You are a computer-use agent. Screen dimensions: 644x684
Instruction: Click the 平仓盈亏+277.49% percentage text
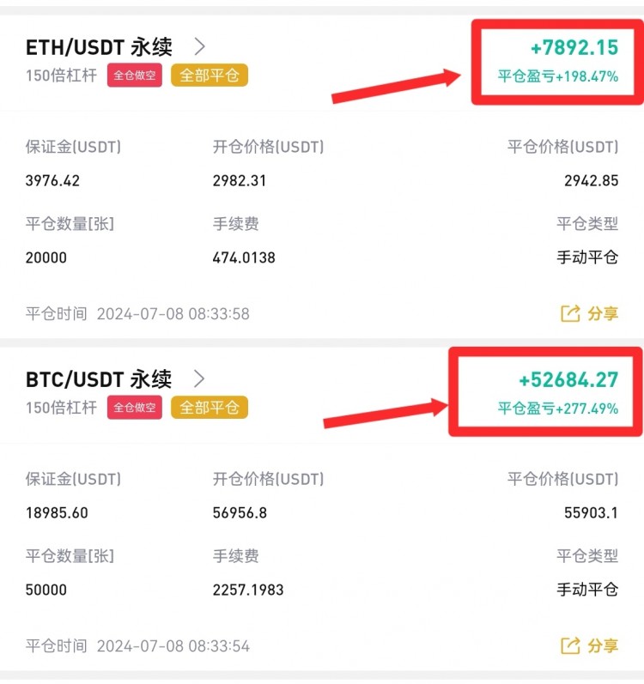[x=558, y=409]
